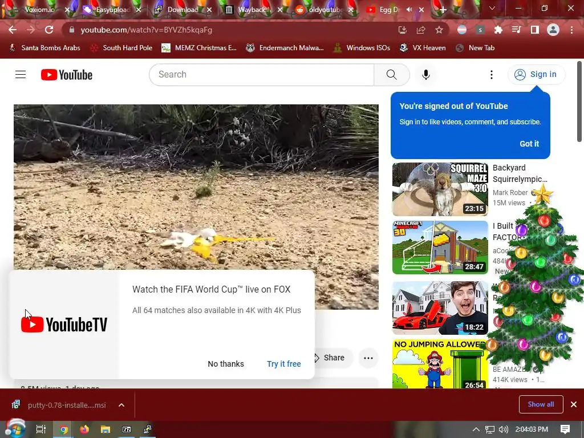Click the egg video player
The height and width of the screenshot is (438, 584).
196,187
